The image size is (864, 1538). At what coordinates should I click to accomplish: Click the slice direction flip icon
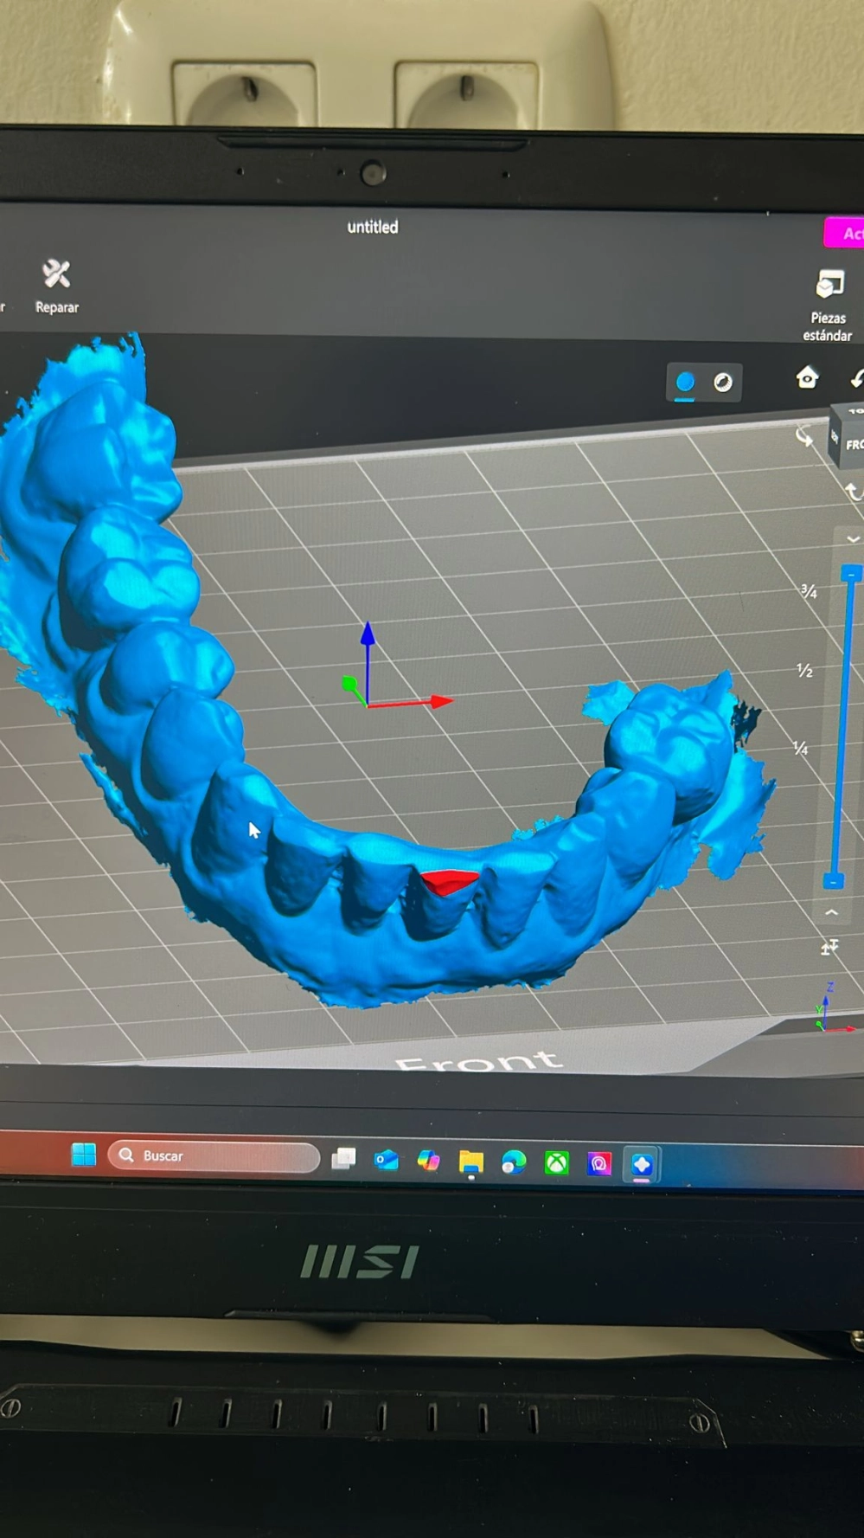coord(829,948)
